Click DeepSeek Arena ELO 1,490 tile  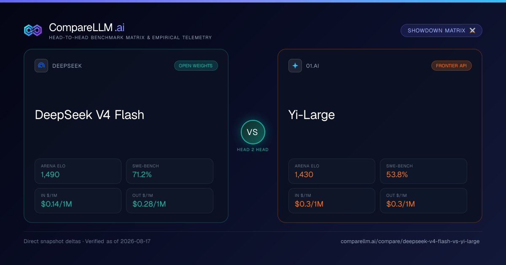[78, 171]
